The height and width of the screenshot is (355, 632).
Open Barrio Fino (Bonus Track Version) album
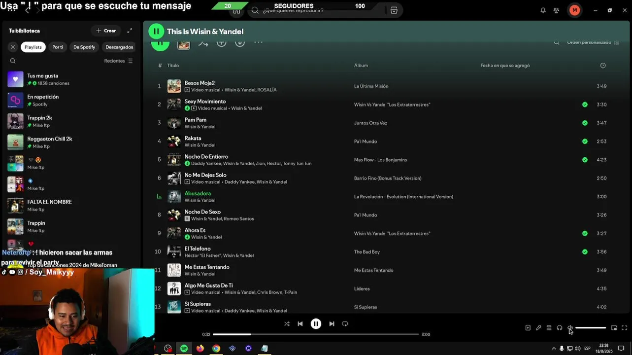tap(388, 178)
